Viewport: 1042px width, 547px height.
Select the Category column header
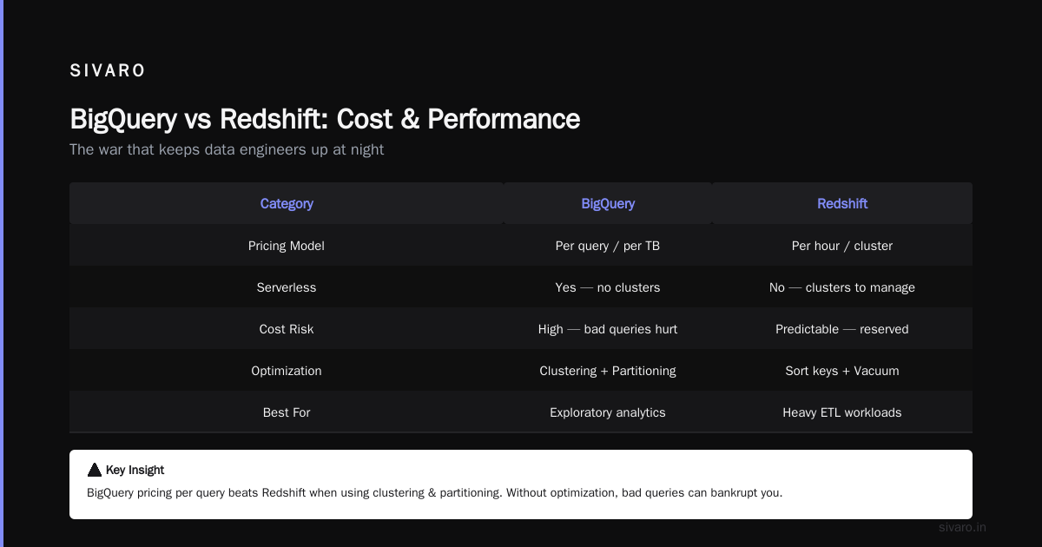pyautogui.click(x=287, y=203)
